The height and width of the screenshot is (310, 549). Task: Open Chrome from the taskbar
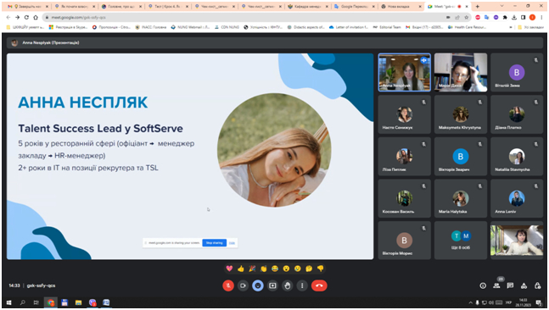[x=51, y=302]
